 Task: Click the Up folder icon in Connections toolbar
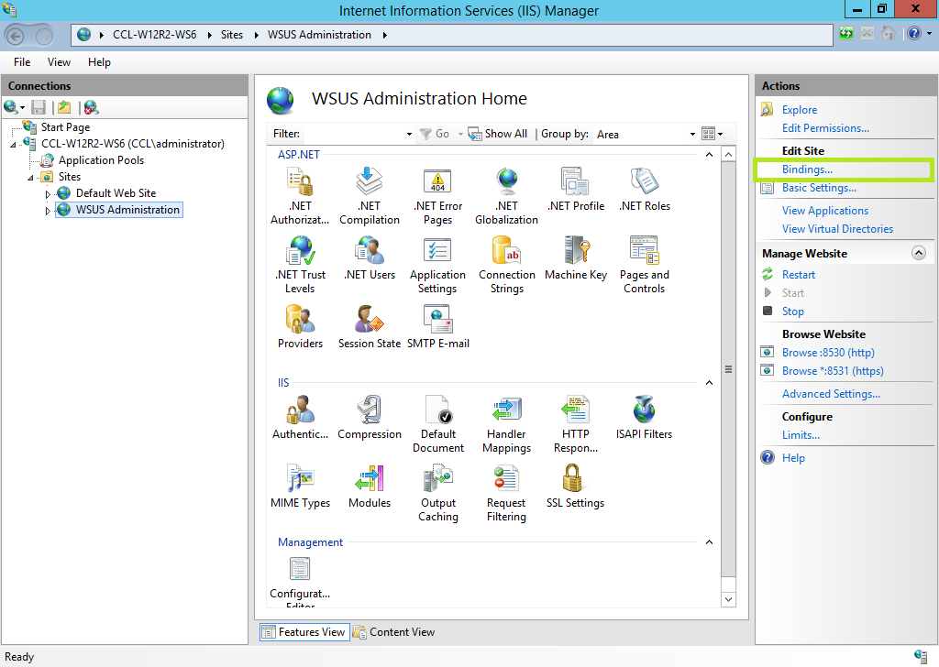coord(64,108)
